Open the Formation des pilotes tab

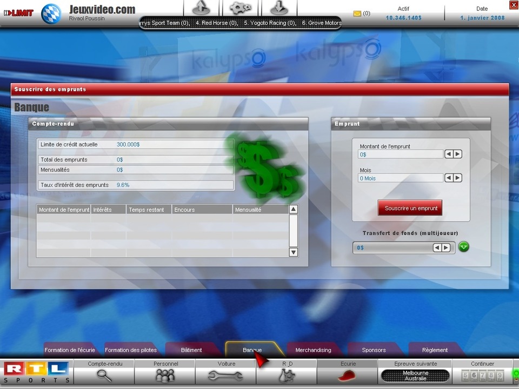(x=131, y=350)
